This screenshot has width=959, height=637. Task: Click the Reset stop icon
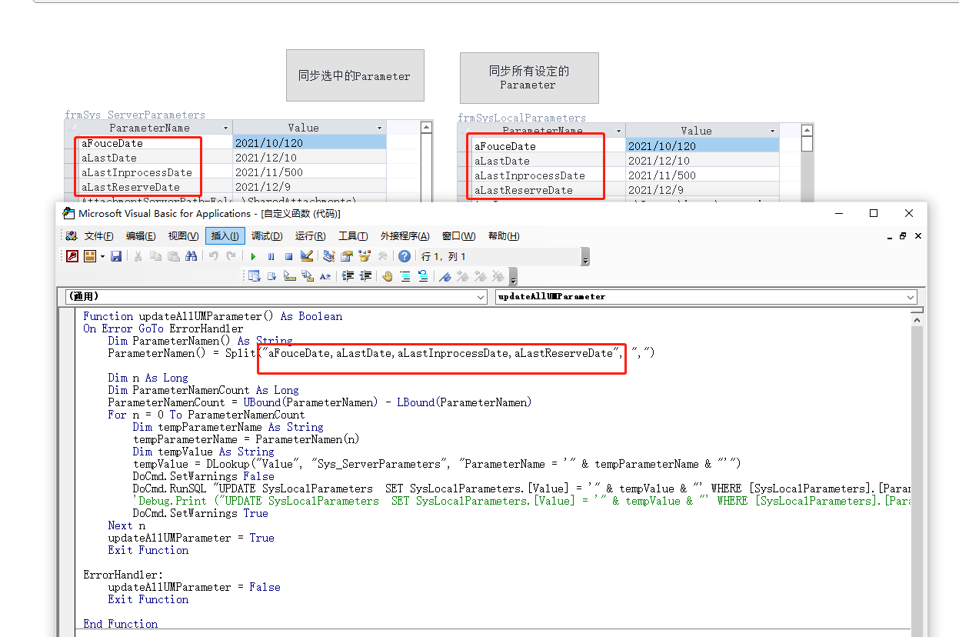[288, 256]
